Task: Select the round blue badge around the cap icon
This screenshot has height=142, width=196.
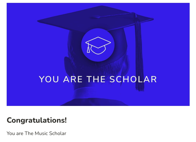Action: point(98,45)
